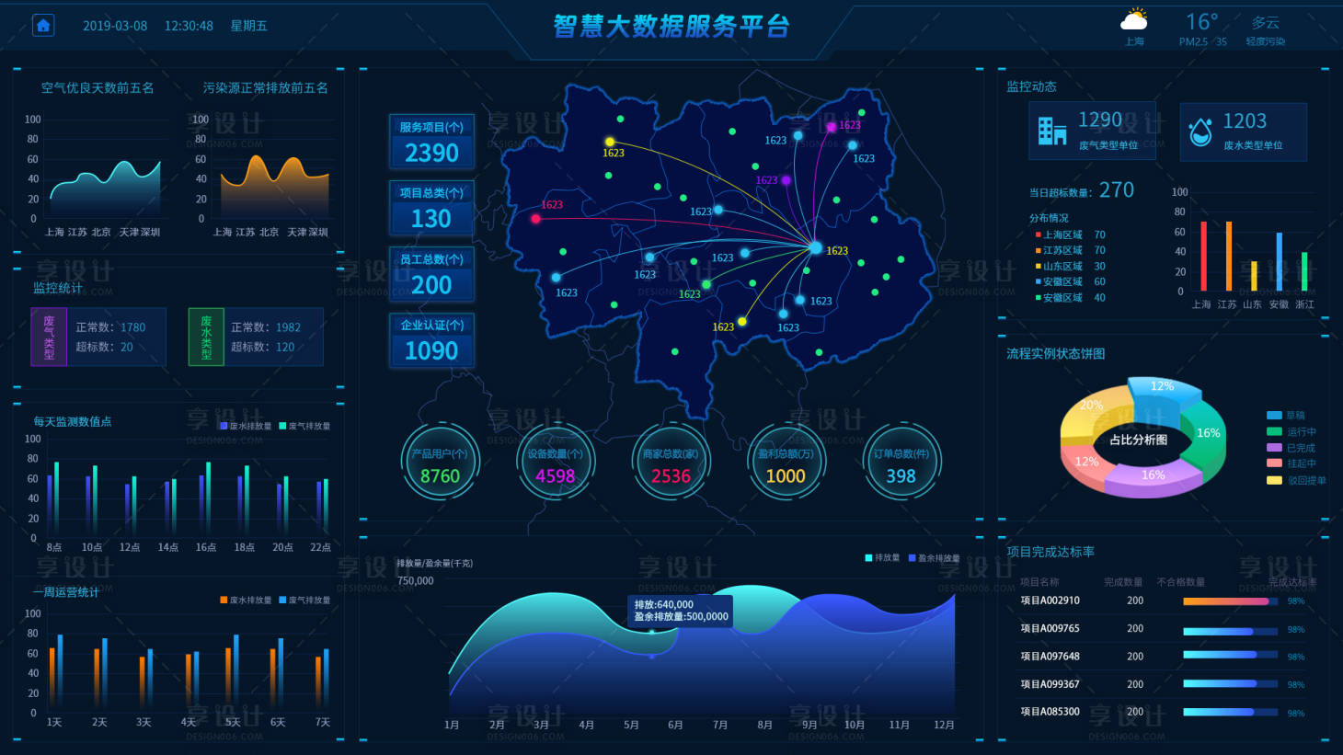The height and width of the screenshot is (755, 1343).
Task: Click the red map node labeled 1623
Action: (535, 219)
